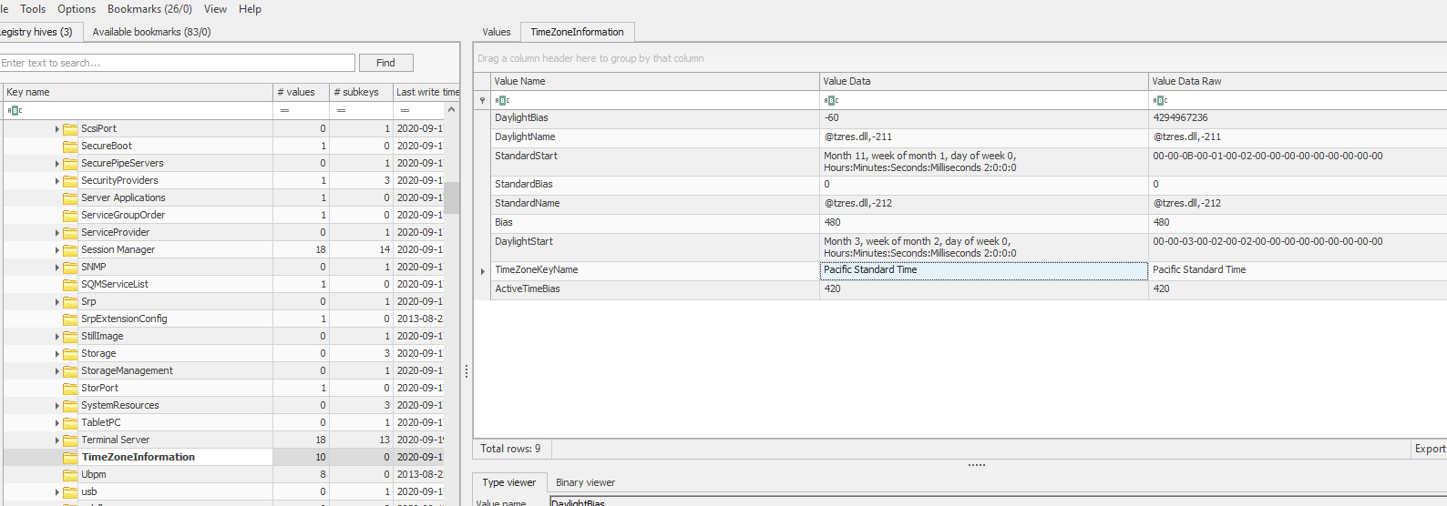Expand the SystemResources key

56,406
